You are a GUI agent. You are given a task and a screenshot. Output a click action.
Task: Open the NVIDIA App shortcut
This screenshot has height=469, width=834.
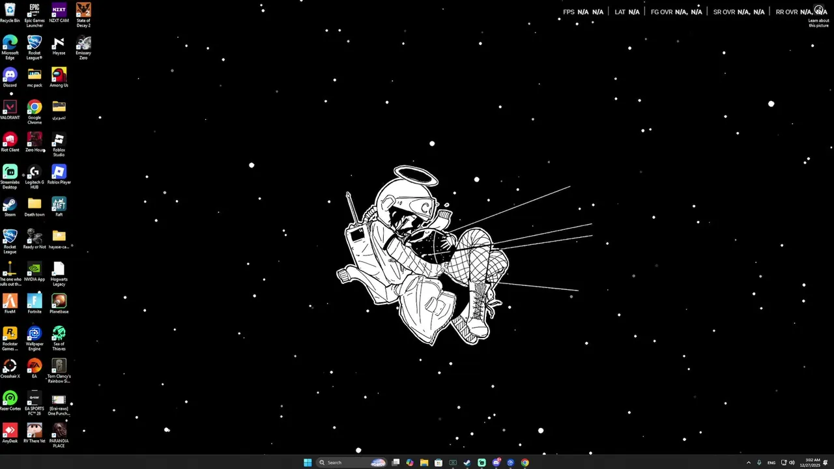[x=35, y=271]
